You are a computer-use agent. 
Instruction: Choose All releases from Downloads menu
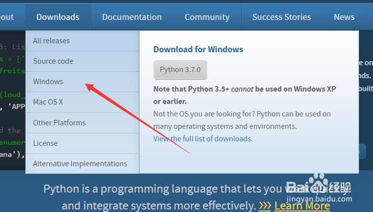click(51, 41)
